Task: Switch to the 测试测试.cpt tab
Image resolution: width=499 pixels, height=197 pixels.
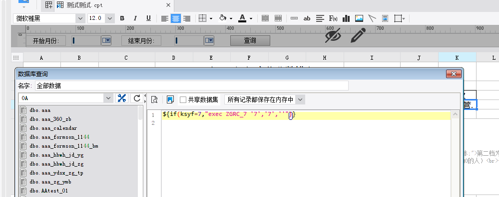Action: click(84, 5)
